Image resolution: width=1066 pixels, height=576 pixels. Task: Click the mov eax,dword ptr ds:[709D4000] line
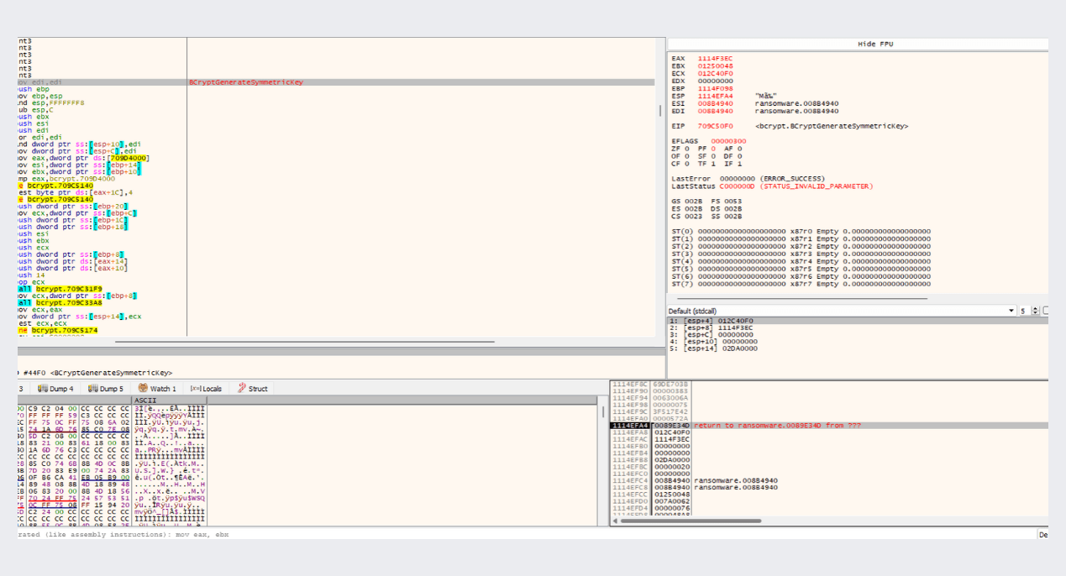[x=83, y=158]
